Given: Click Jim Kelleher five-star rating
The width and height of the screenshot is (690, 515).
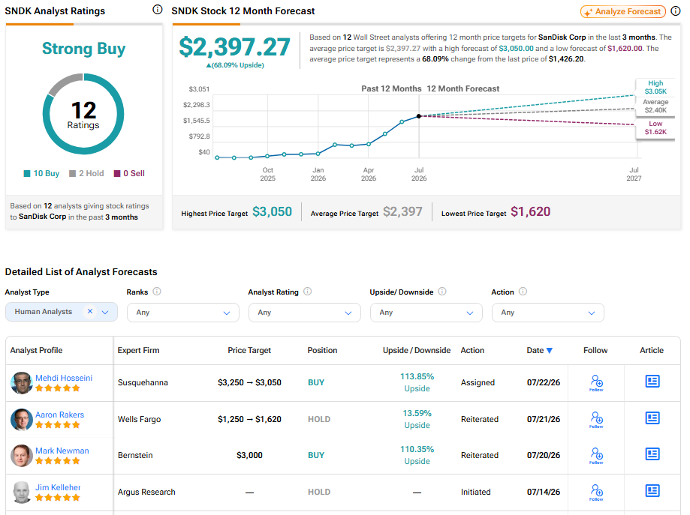Looking at the screenshot, I should tap(58, 498).
